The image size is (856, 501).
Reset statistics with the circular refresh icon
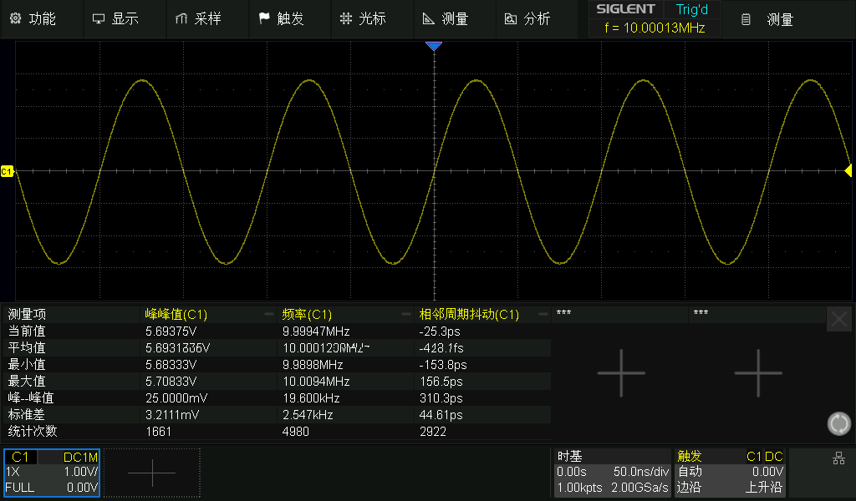point(839,423)
